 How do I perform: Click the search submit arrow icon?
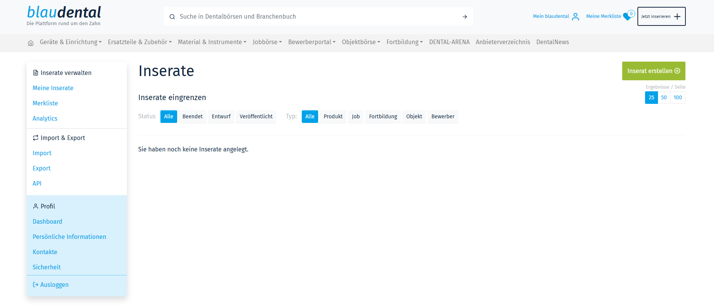[464, 17]
